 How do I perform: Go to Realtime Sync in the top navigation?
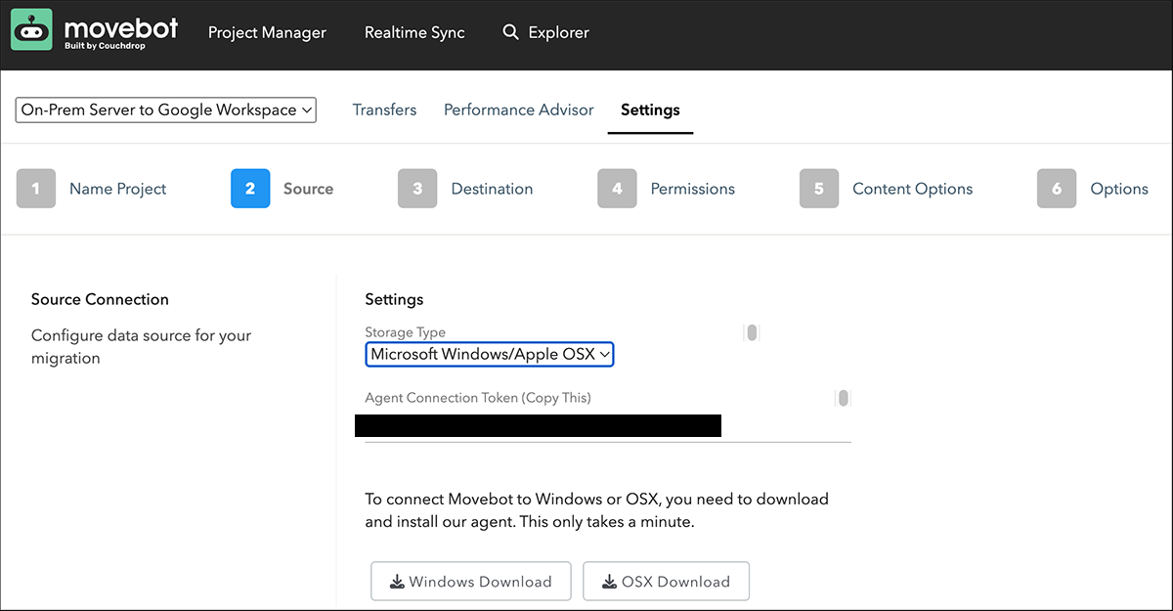pos(414,32)
